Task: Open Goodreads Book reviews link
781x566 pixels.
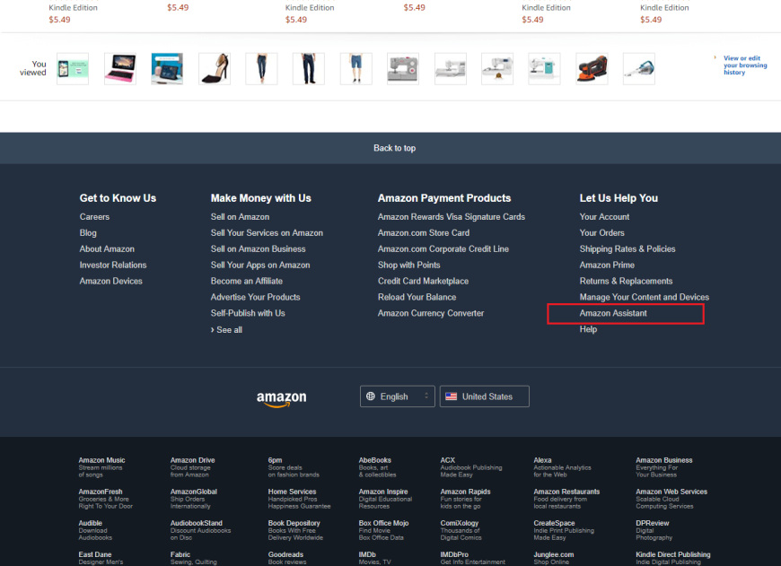Action: coord(287,558)
